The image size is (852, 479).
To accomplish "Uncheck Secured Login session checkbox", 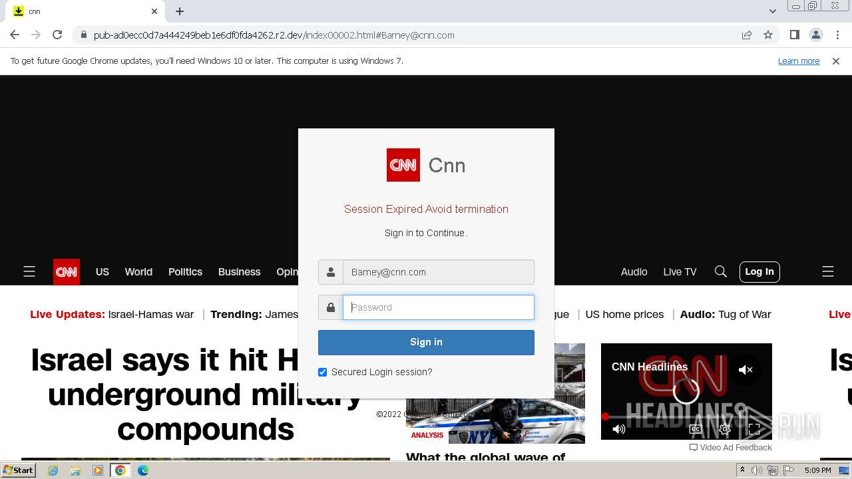I will tap(323, 372).
